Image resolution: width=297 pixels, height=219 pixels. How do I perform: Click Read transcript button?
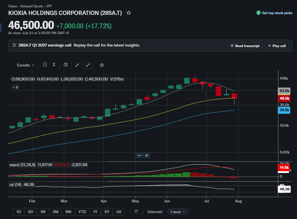[245, 46]
